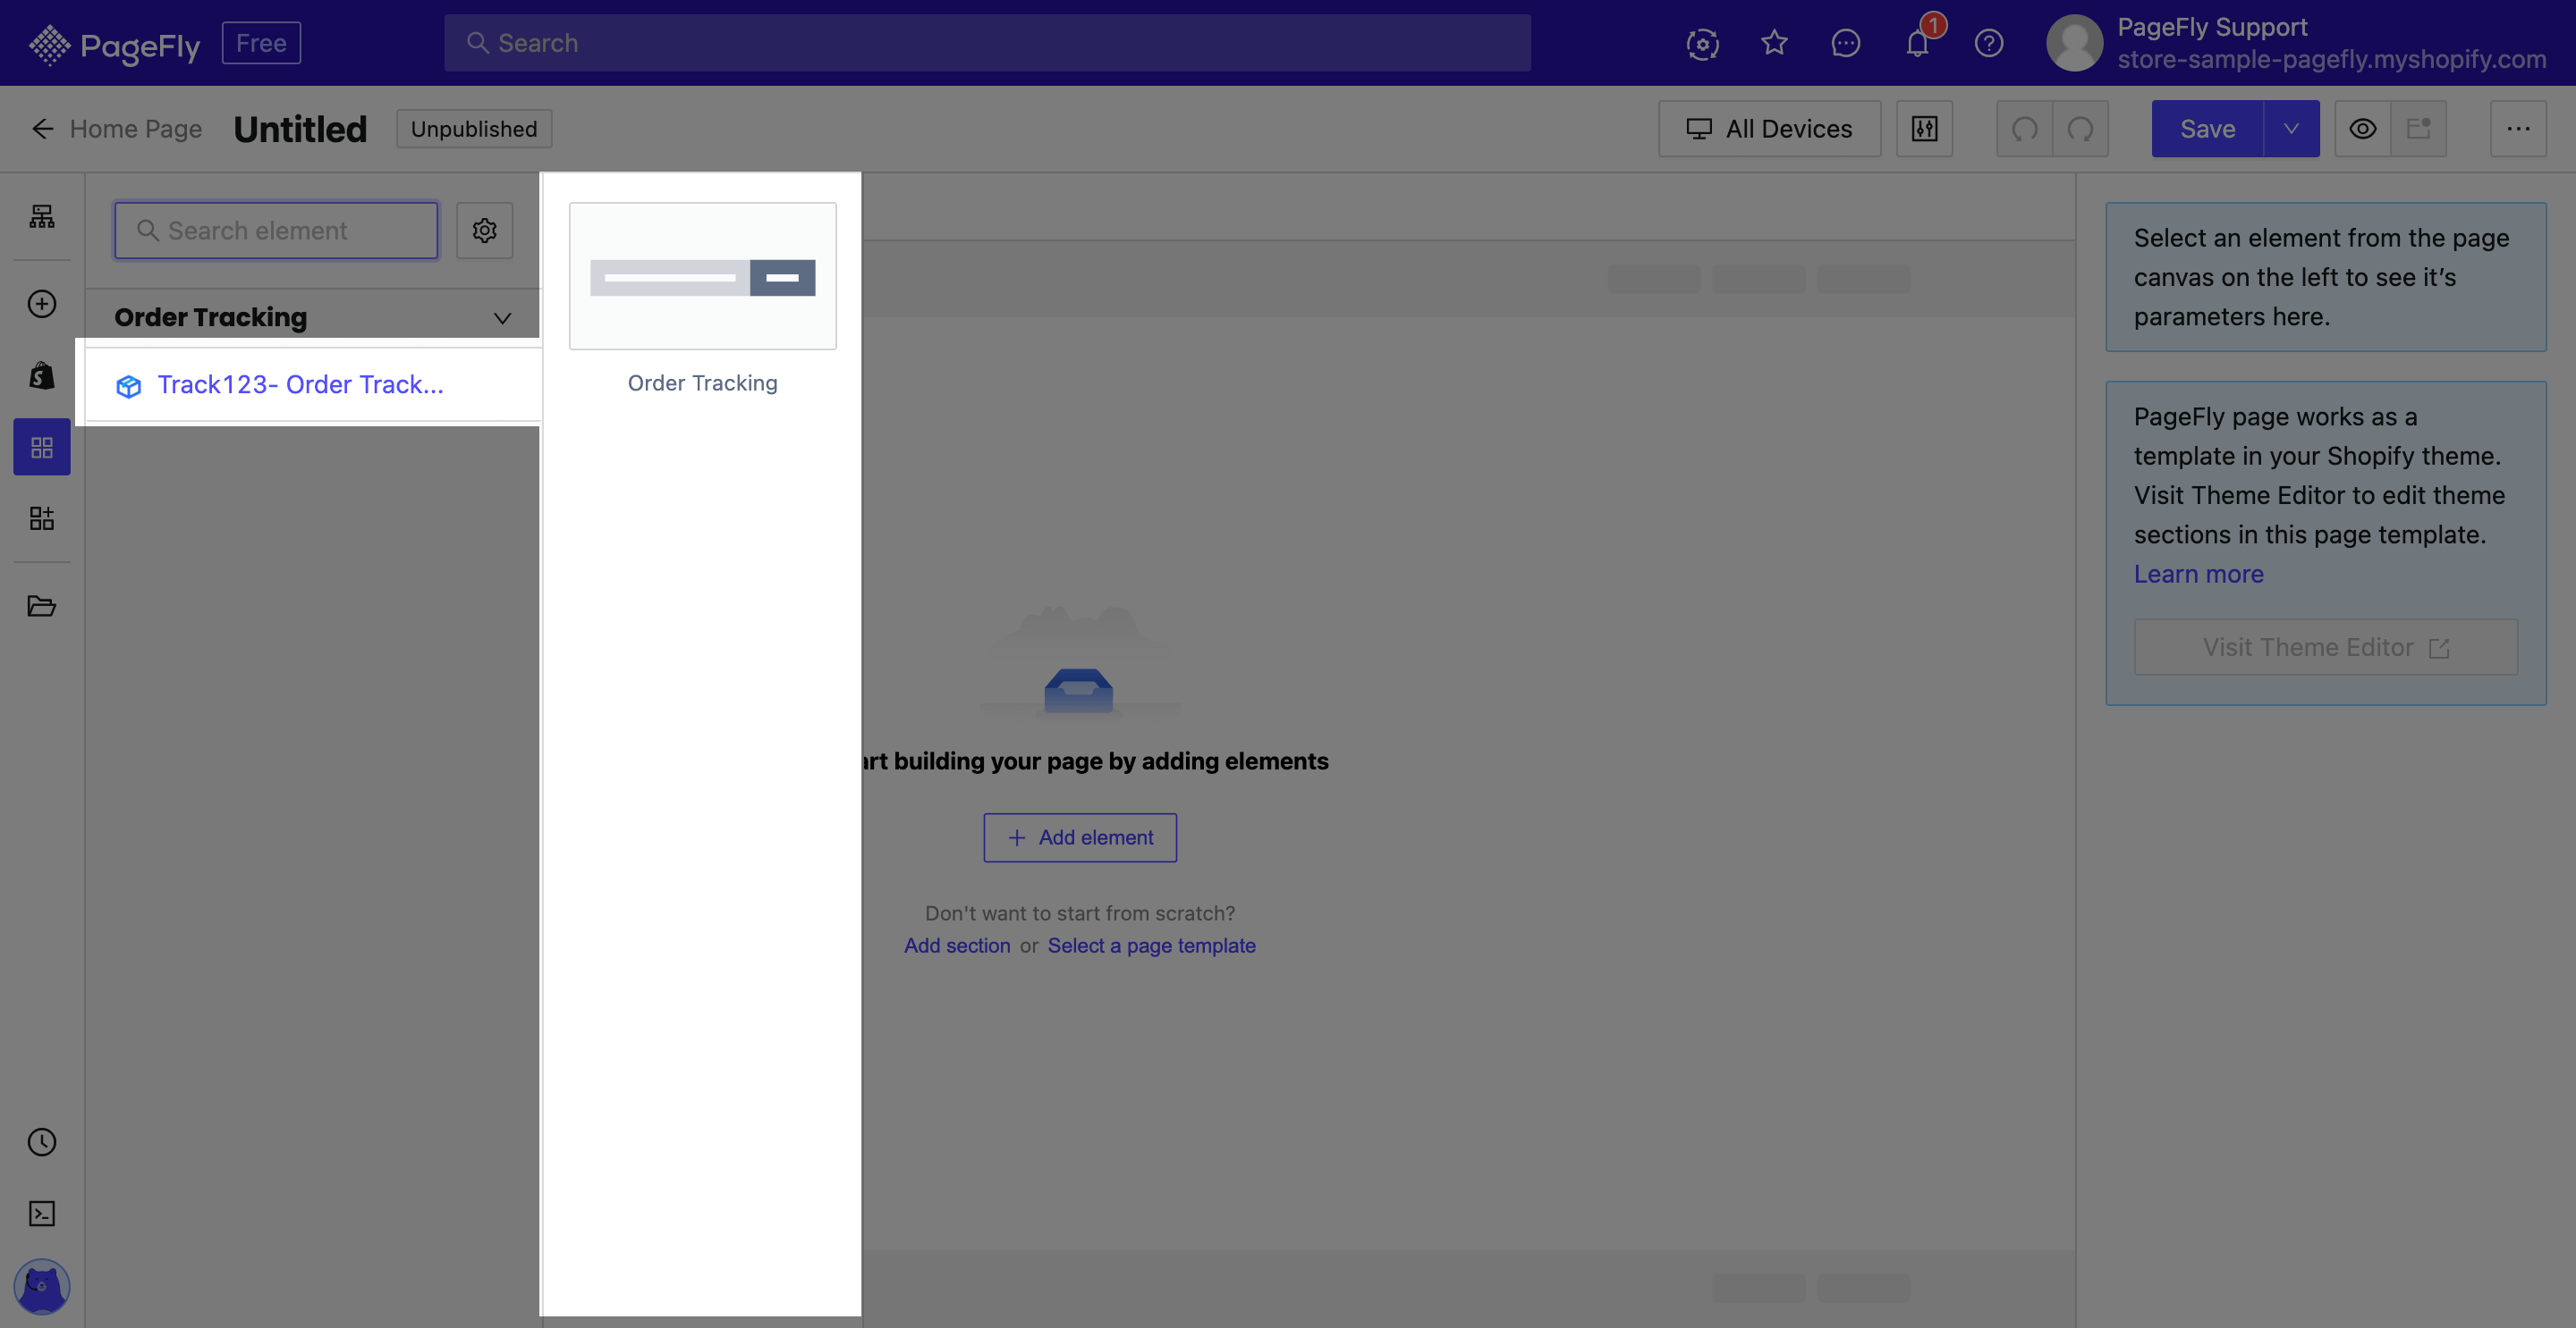This screenshot has height=1328, width=2576.
Task: Focus the top Search bar
Action: 987,43
